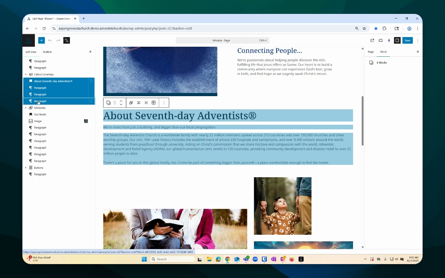Toggle the settings sidebar panel button
The width and height of the screenshot is (445, 278).
click(397, 40)
